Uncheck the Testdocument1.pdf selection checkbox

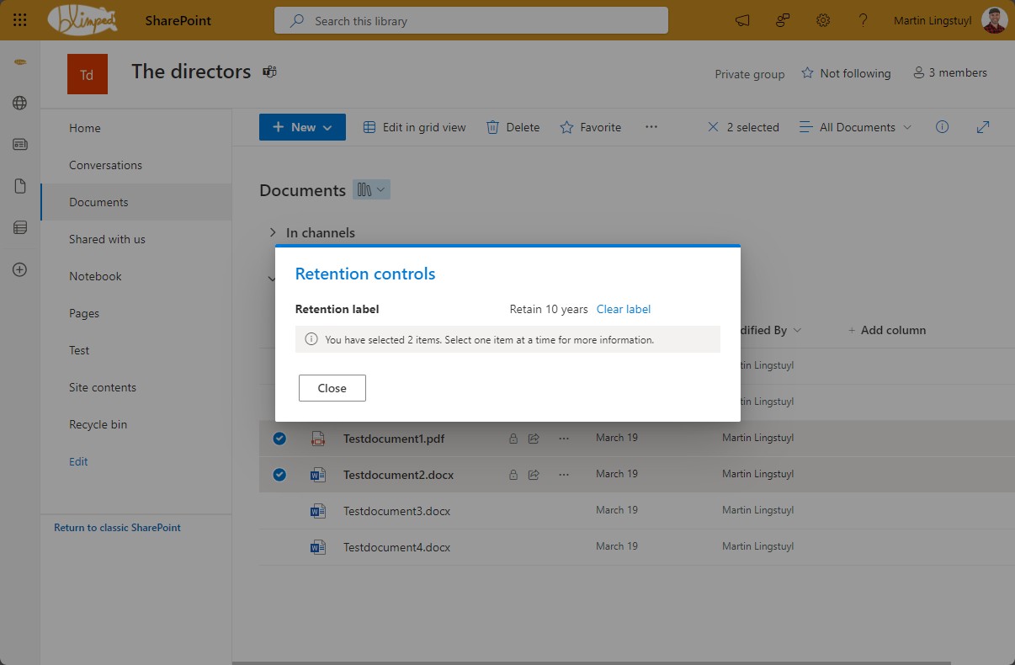click(x=279, y=439)
